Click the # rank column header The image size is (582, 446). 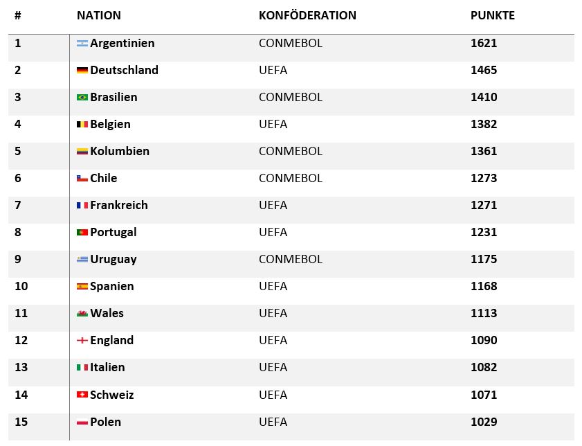click(x=17, y=15)
